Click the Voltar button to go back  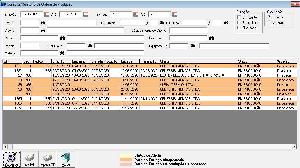(x=66, y=160)
